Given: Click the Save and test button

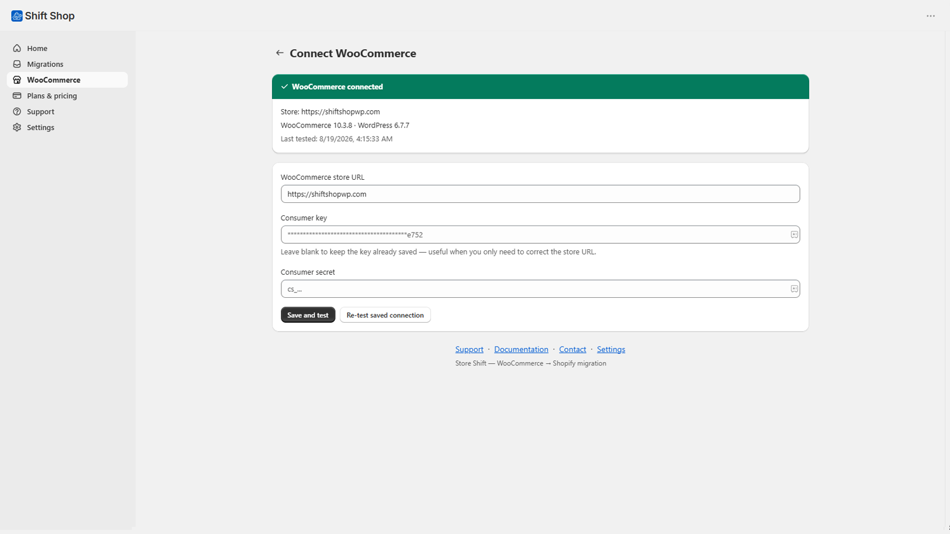Looking at the screenshot, I should tap(308, 315).
